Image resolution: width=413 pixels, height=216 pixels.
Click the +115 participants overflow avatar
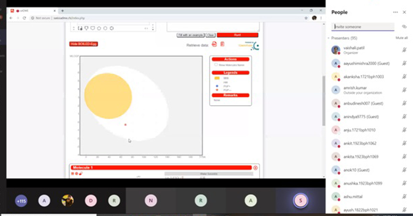pyautogui.click(x=21, y=201)
